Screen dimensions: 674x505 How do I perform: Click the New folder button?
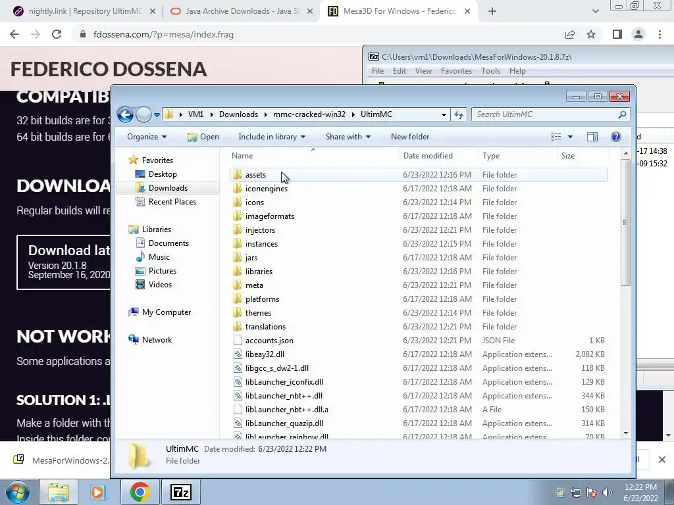(409, 137)
